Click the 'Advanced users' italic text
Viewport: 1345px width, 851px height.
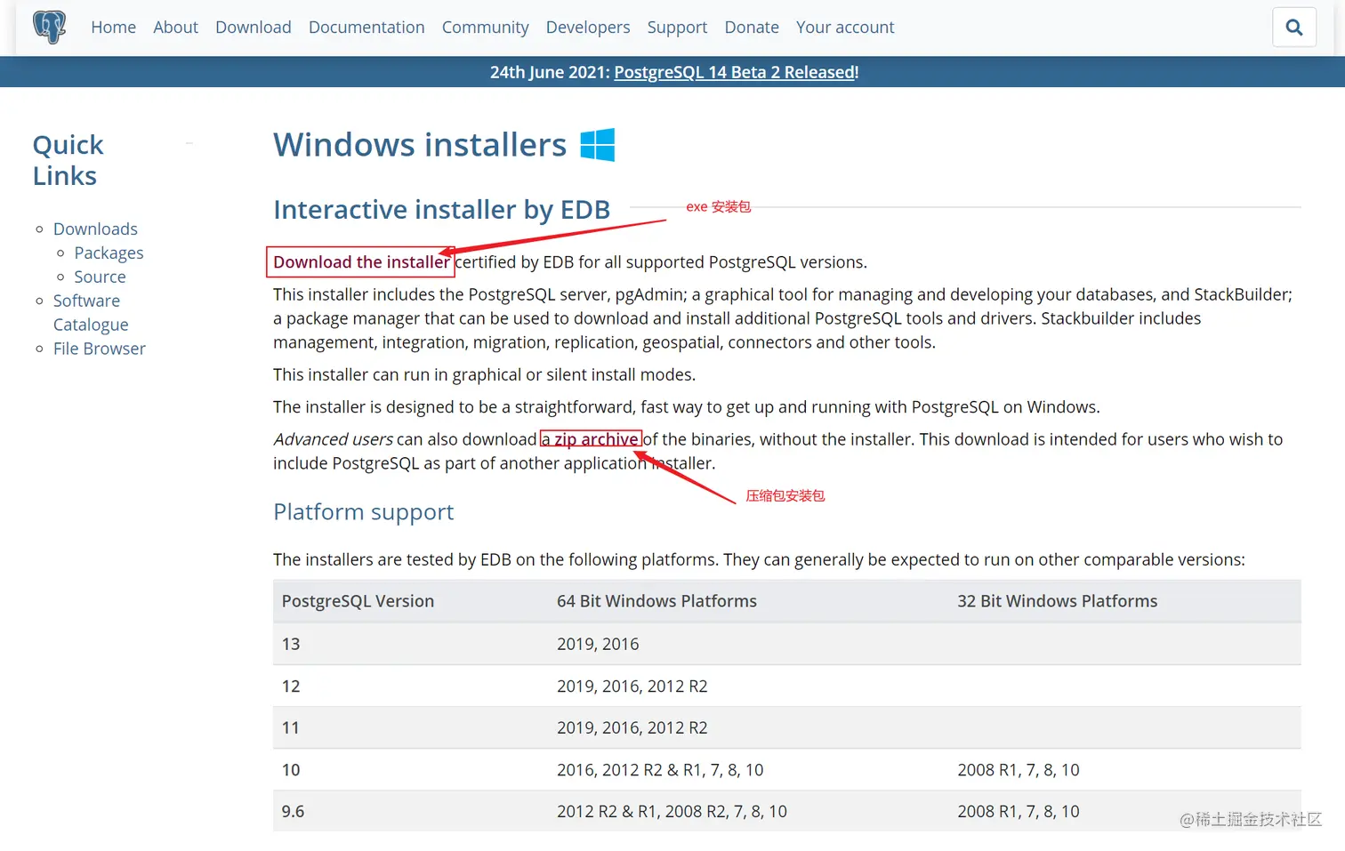[333, 439]
